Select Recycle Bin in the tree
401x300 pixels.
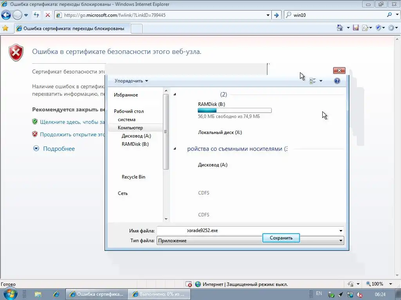[133, 177]
